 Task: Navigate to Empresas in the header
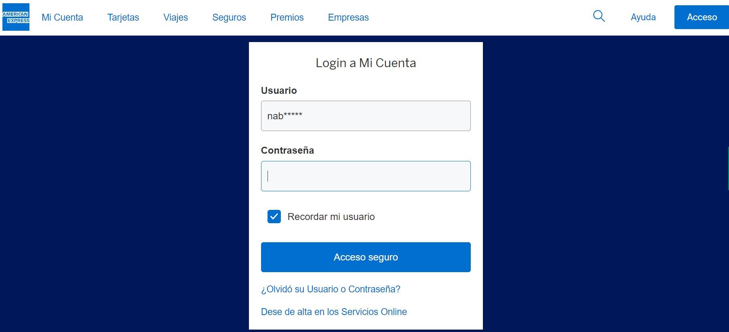pos(348,17)
